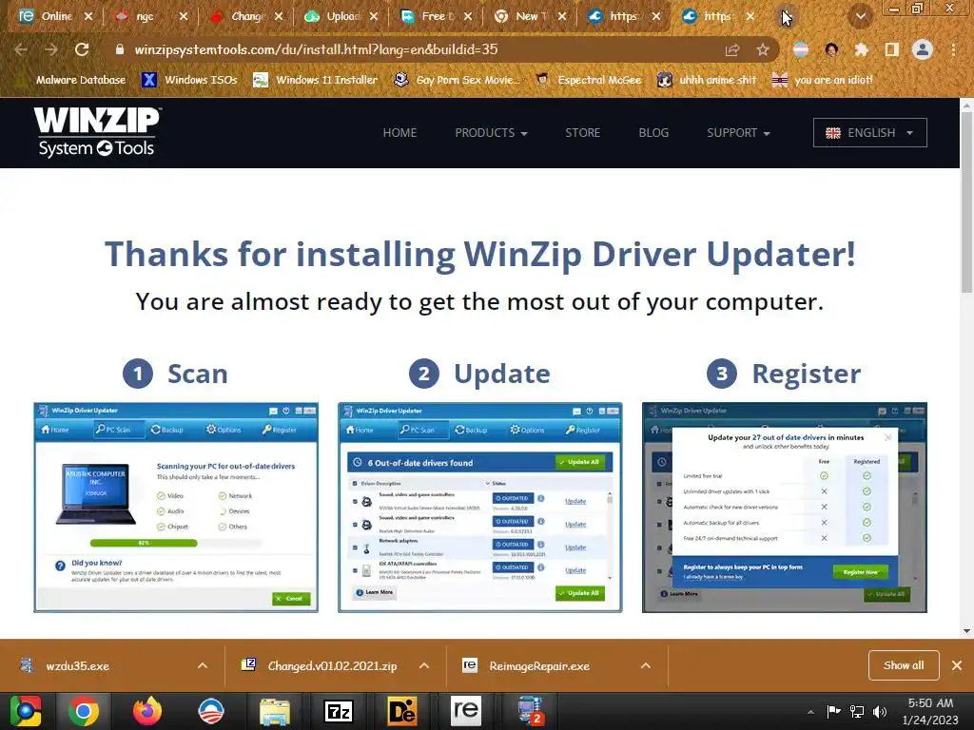Click the Start button on taskbar
This screenshot has width=974, height=730.
point(25,711)
